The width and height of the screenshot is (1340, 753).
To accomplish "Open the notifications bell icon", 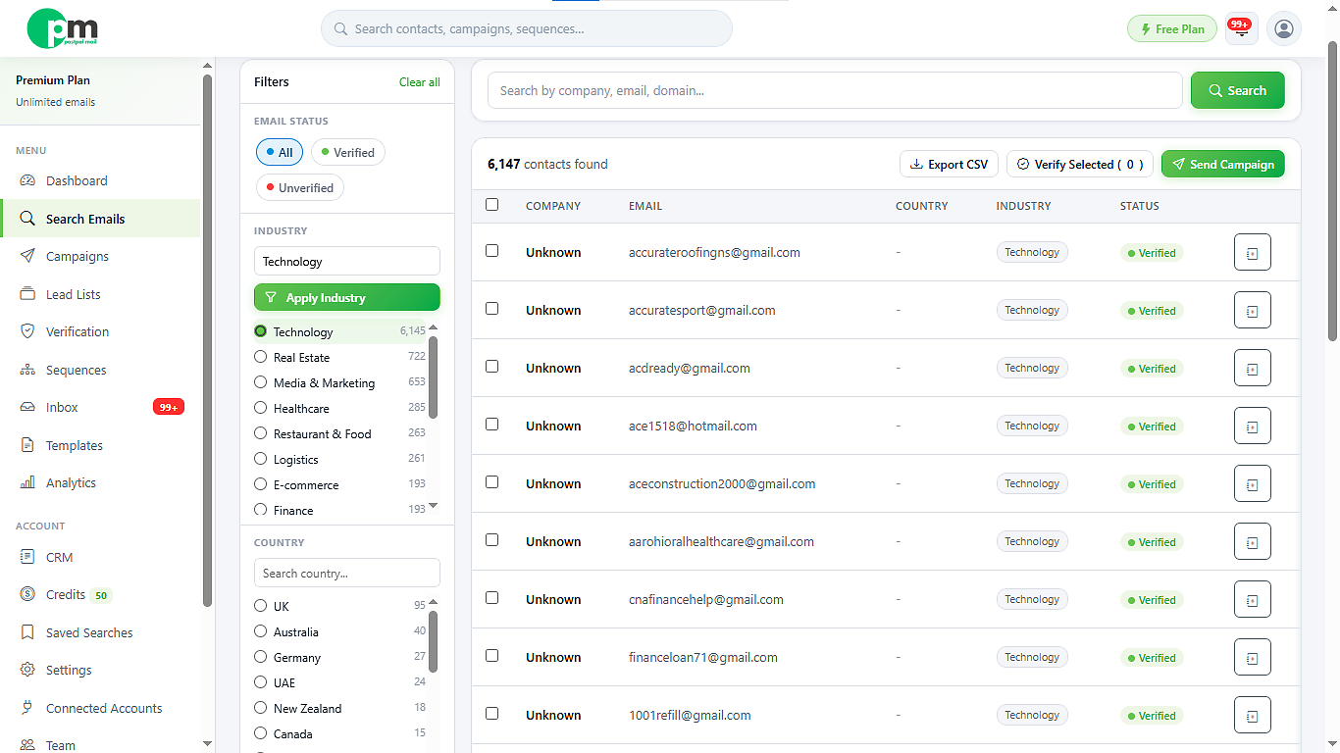I will tap(1242, 29).
